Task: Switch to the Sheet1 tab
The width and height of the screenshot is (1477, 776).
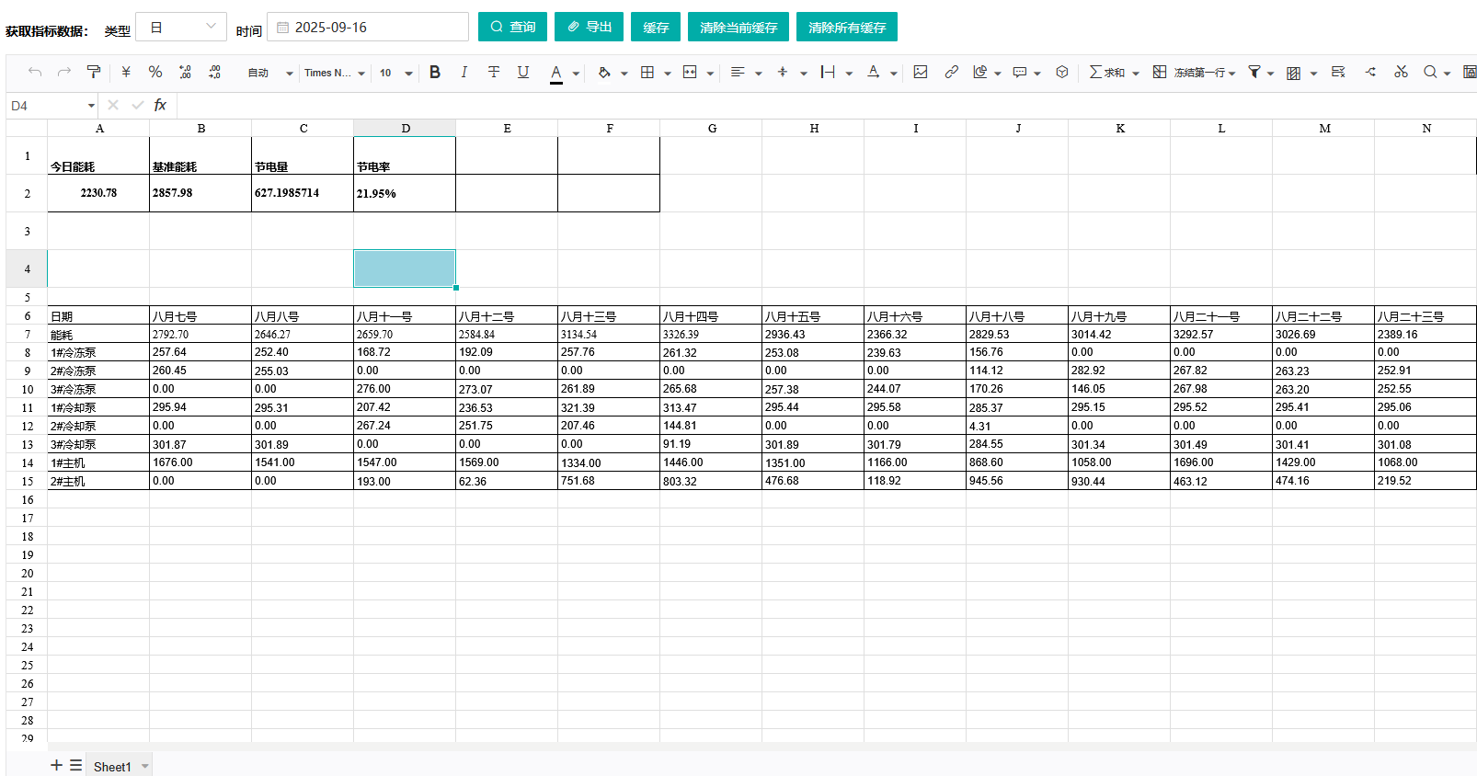Action: 112,766
